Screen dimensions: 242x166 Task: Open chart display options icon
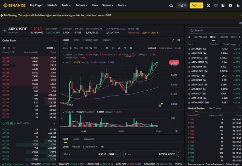pyautogui.click(x=125, y=48)
